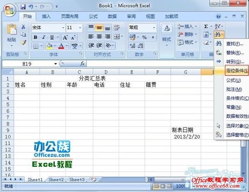Click the Select All corner button
This screenshot has height=192, width=249.
(x=8, y=72)
